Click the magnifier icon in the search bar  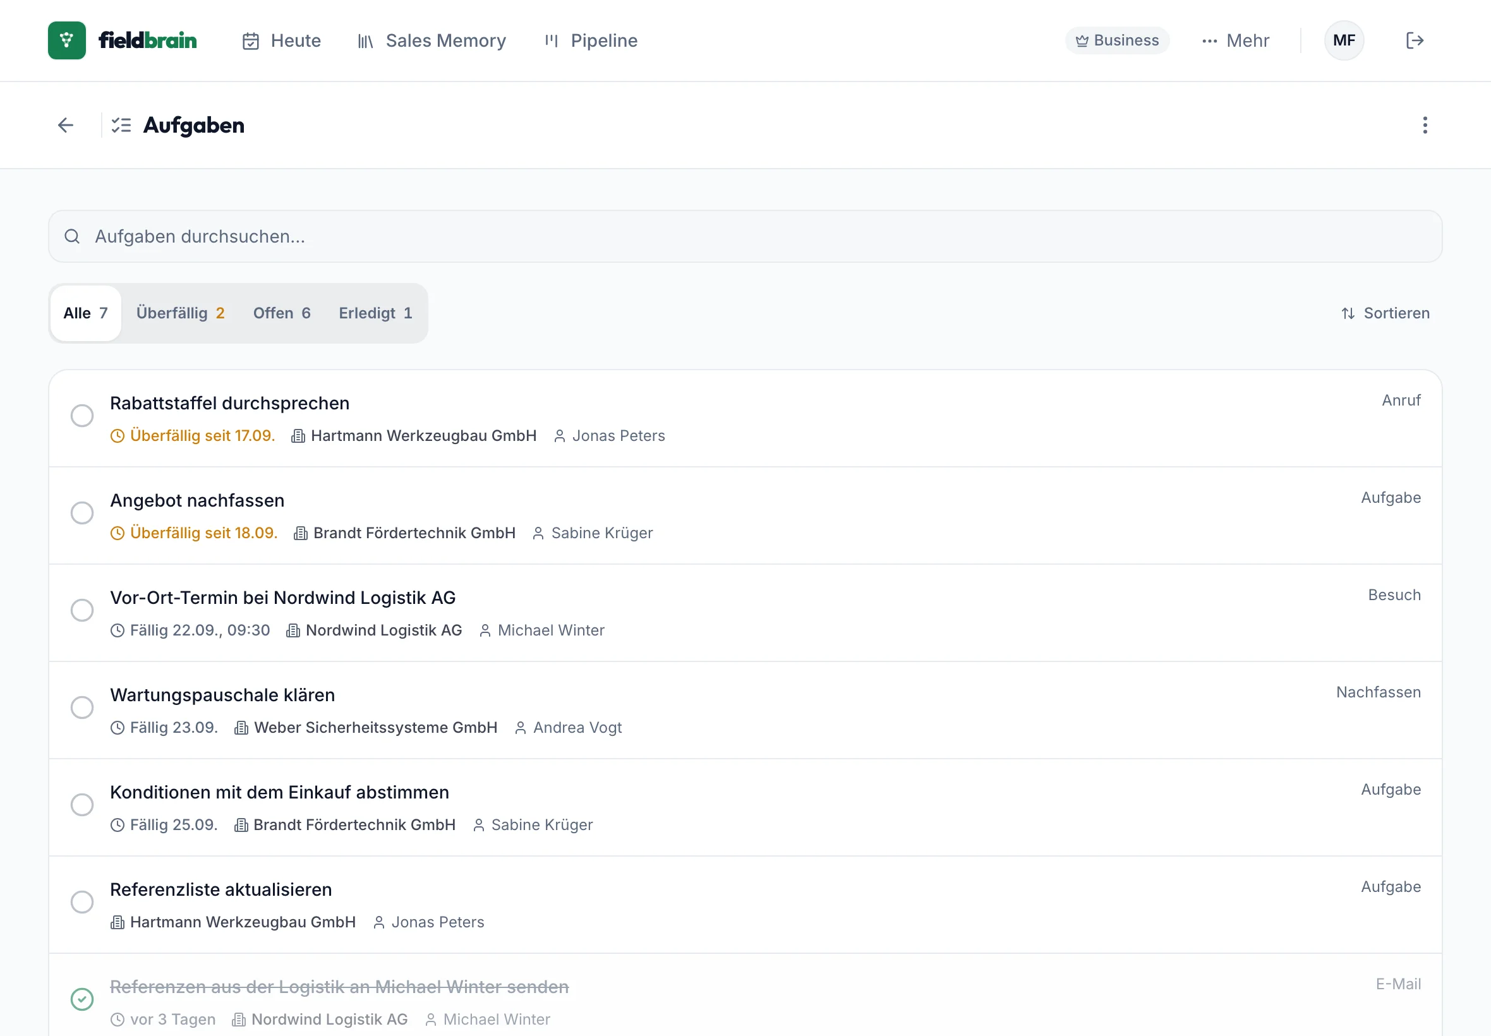pos(72,236)
